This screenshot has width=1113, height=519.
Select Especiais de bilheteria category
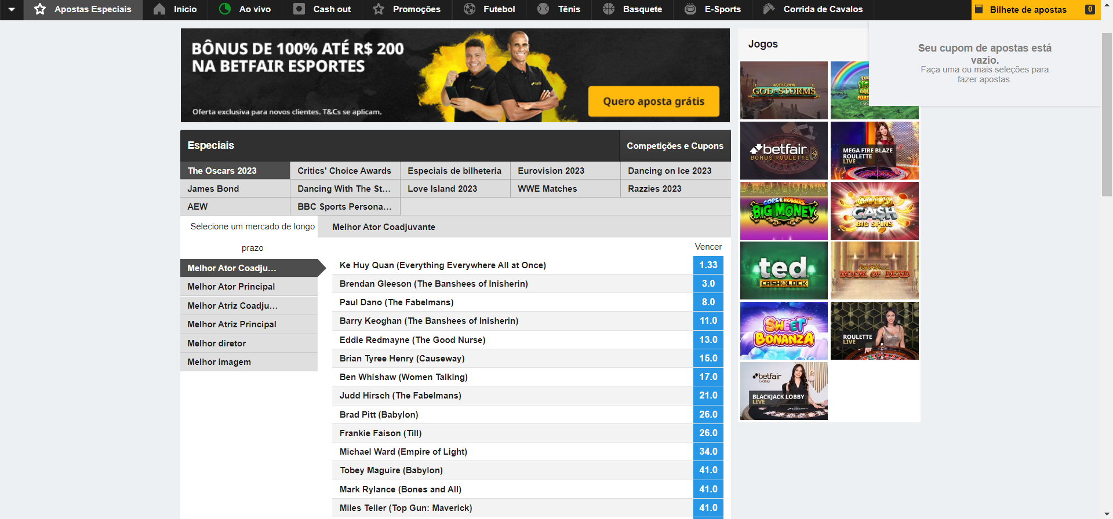click(455, 171)
